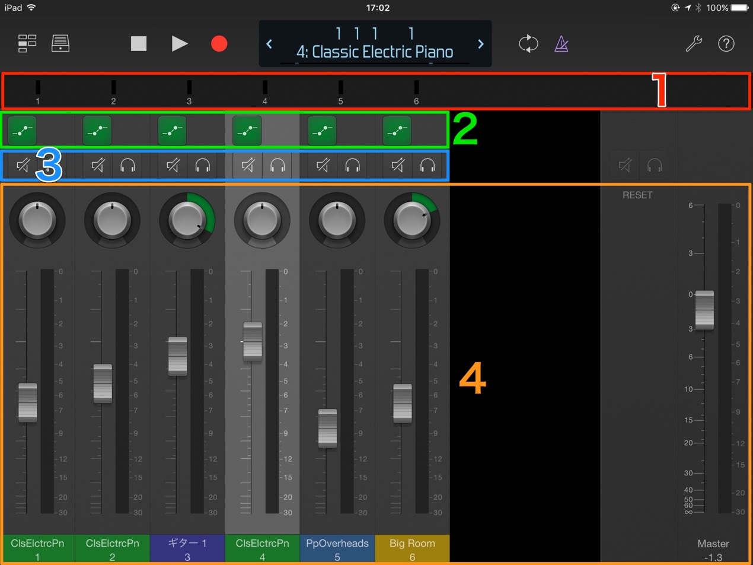
Task: Mute track 2 with speaker icon
Action: [97, 166]
